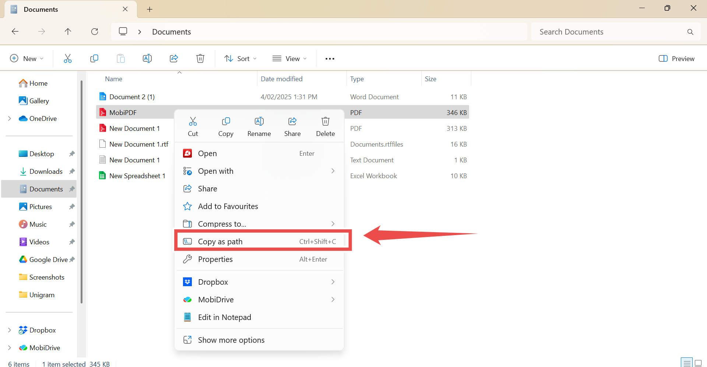The width and height of the screenshot is (707, 367).
Task: Click the pin next to Downloads
Action: 72,171
